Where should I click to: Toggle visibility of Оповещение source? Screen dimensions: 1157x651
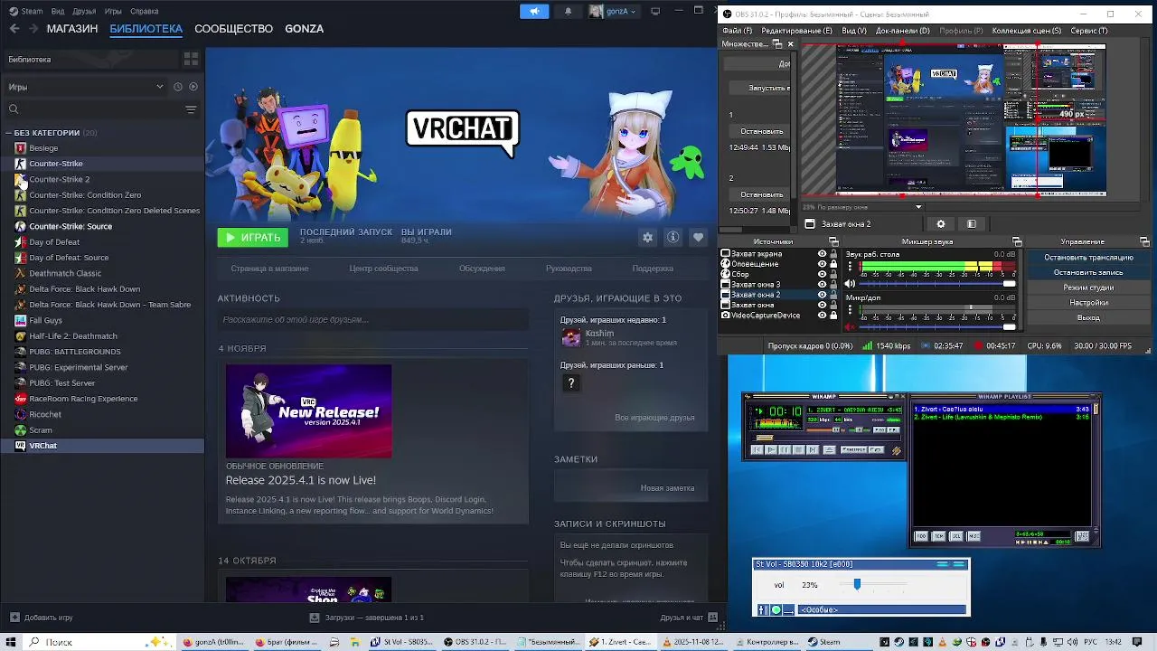coord(822,264)
